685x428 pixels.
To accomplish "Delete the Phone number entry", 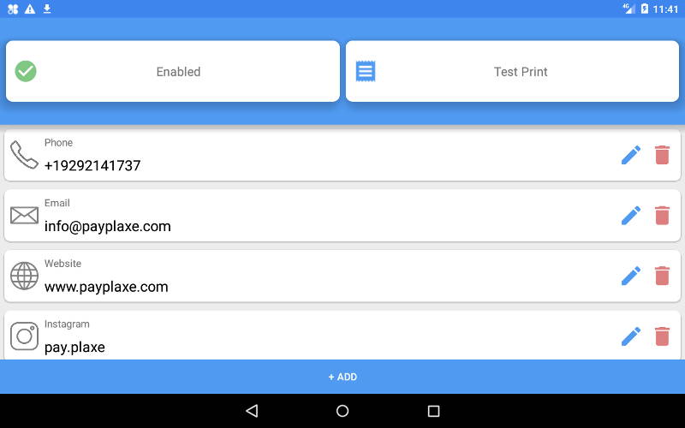I will pos(662,155).
